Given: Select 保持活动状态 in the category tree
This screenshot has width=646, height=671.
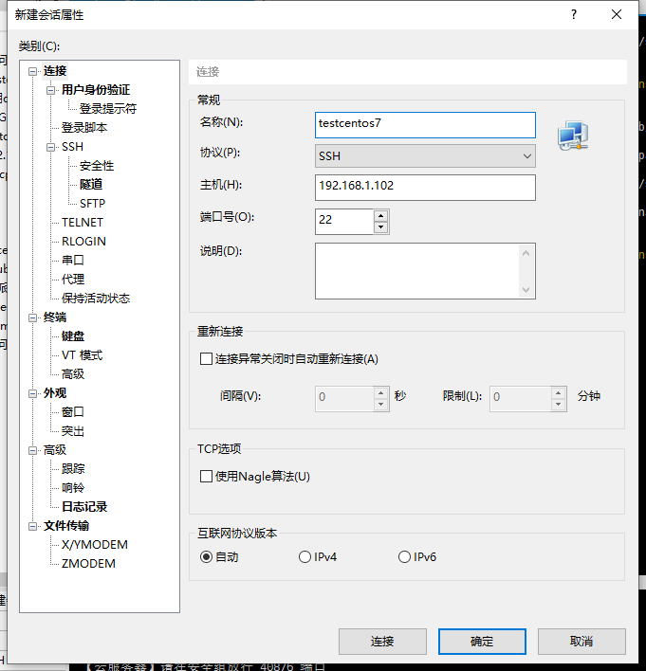Looking at the screenshot, I should pos(96,299).
